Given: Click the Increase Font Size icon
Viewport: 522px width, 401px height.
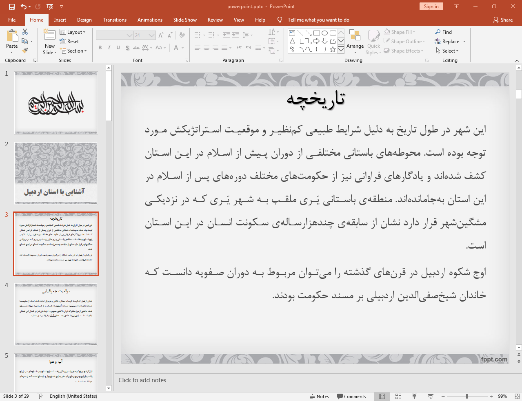Looking at the screenshot, I should tap(160, 35).
